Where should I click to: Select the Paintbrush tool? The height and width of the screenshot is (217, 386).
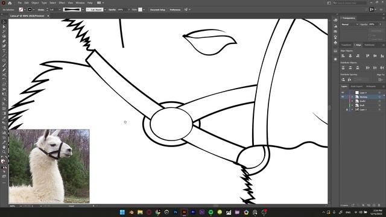(4, 65)
